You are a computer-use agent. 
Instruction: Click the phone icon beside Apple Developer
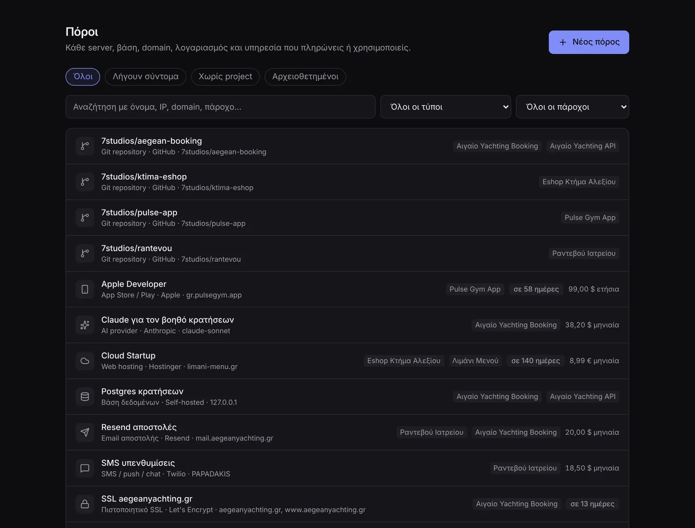(85, 289)
